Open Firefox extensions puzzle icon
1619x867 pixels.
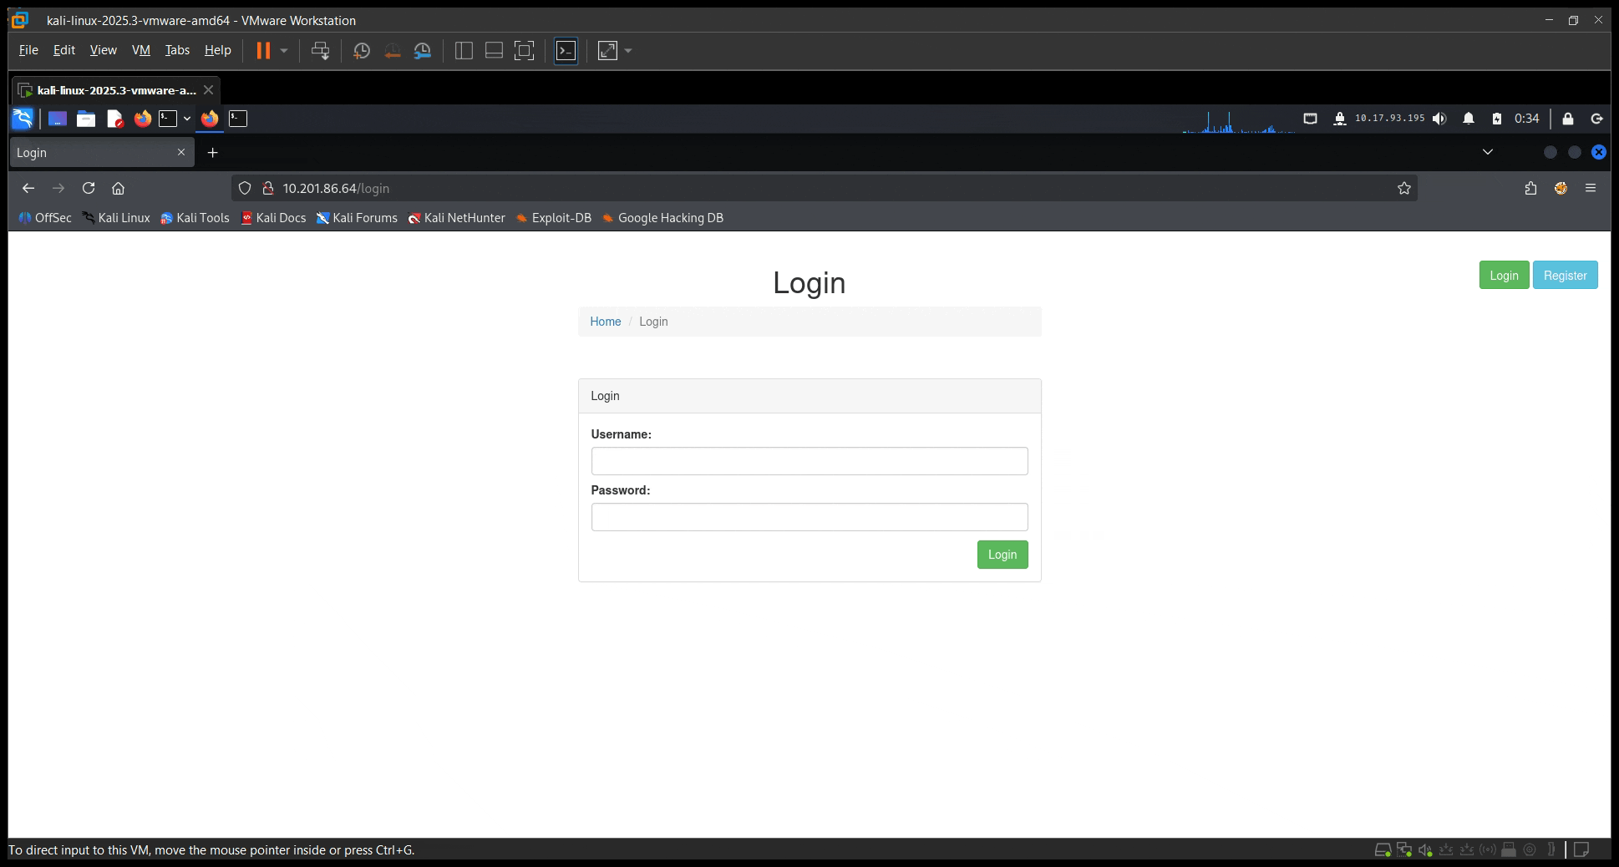pos(1530,189)
